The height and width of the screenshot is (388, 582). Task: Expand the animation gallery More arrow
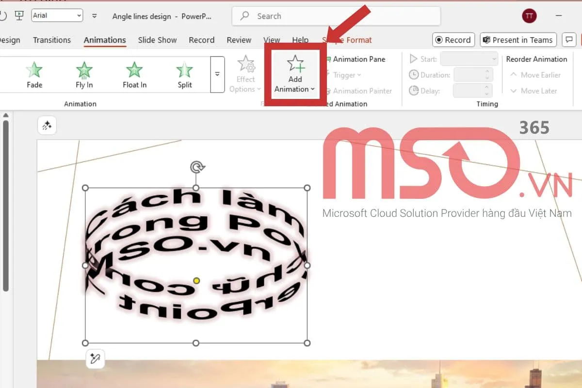click(x=217, y=74)
